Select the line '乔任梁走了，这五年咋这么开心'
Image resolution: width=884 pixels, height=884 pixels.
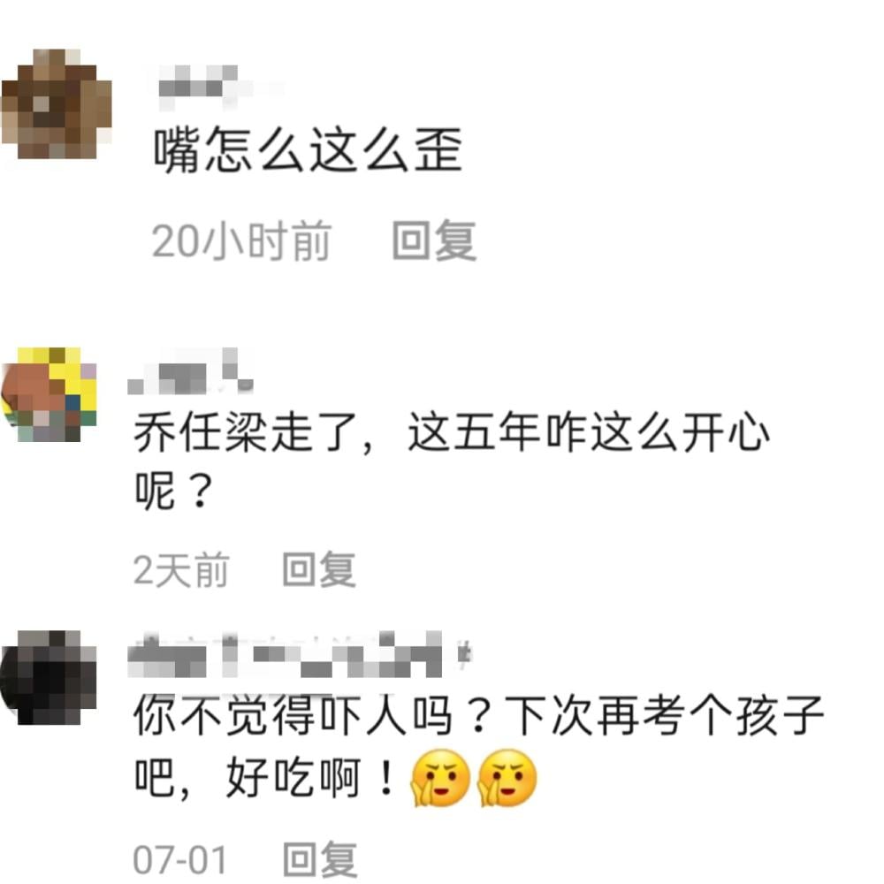pyautogui.click(x=452, y=432)
